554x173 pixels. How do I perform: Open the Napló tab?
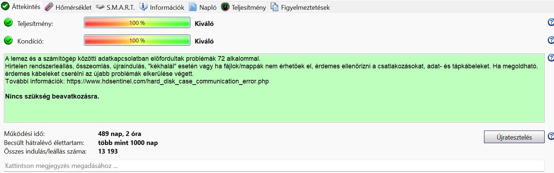click(203, 7)
